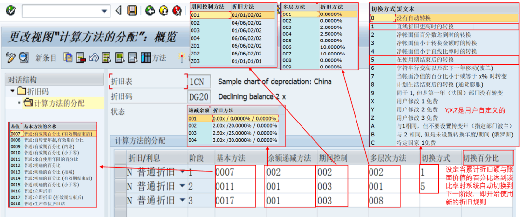Click the yellow Exit up-arrow icon
The height and width of the screenshot is (218, 521).
(x=164, y=11)
